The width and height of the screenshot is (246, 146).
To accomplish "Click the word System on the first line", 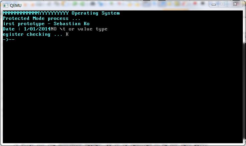I will [111, 13].
